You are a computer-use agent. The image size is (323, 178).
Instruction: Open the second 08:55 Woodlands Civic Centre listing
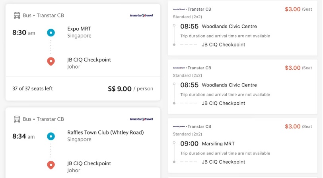[x=243, y=87]
